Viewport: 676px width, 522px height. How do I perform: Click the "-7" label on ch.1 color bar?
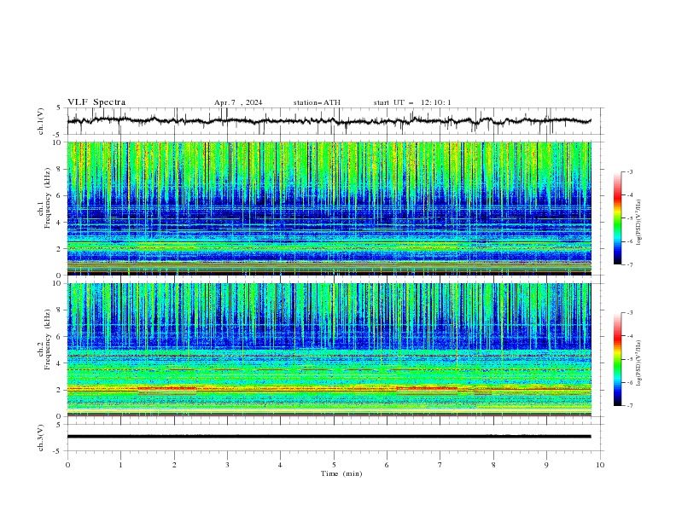(x=630, y=265)
